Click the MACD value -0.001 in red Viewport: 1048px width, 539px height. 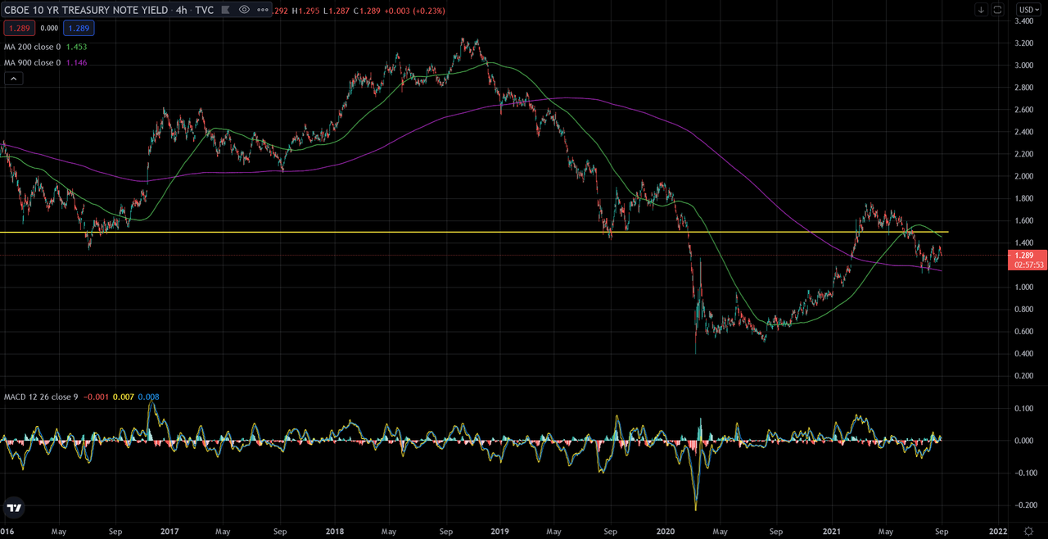coord(94,397)
